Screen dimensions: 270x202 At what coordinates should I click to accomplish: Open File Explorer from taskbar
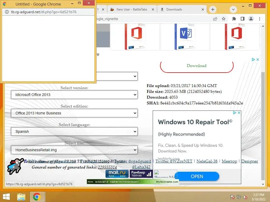(x=21, y=197)
